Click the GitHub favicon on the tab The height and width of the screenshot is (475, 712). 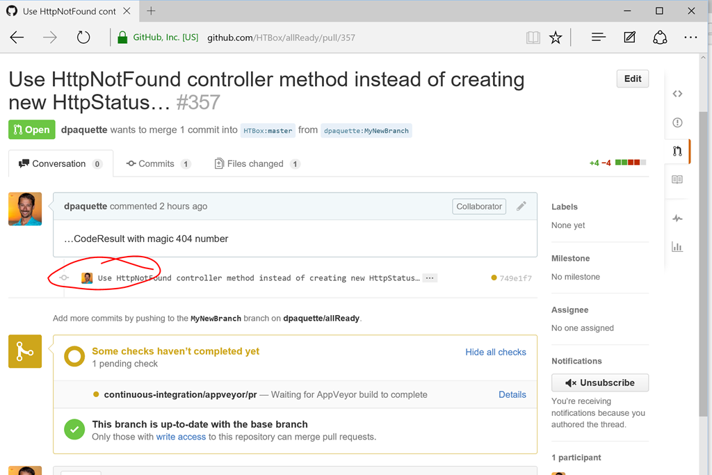point(12,11)
